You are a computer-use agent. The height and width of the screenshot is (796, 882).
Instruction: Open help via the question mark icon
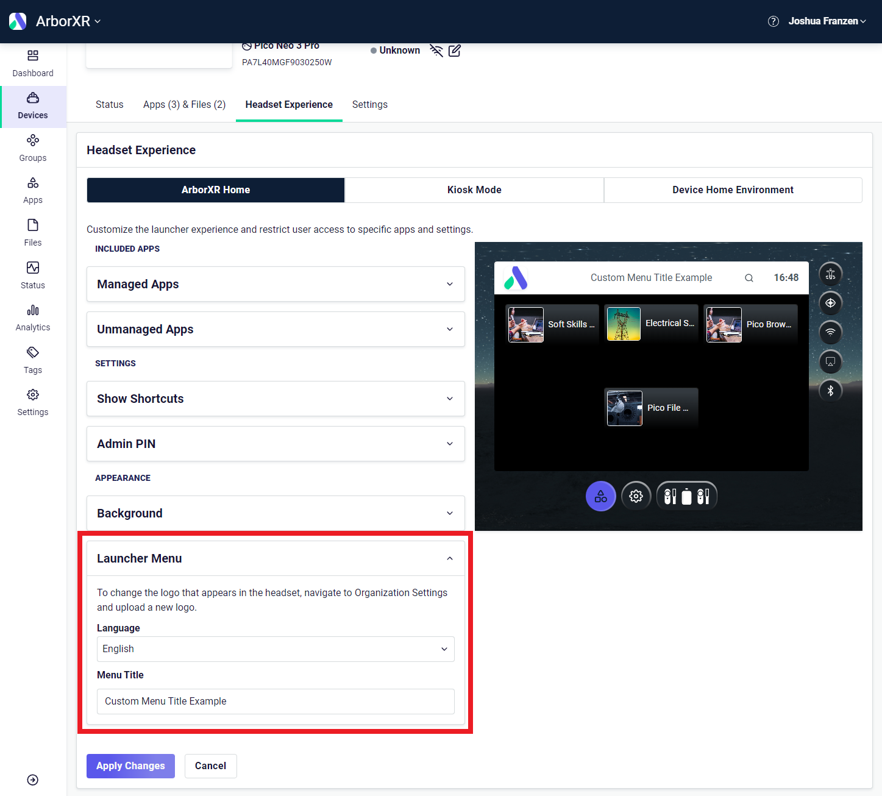[773, 21]
